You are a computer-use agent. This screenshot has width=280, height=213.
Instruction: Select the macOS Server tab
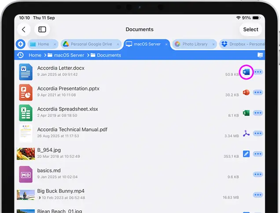click(x=147, y=44)
